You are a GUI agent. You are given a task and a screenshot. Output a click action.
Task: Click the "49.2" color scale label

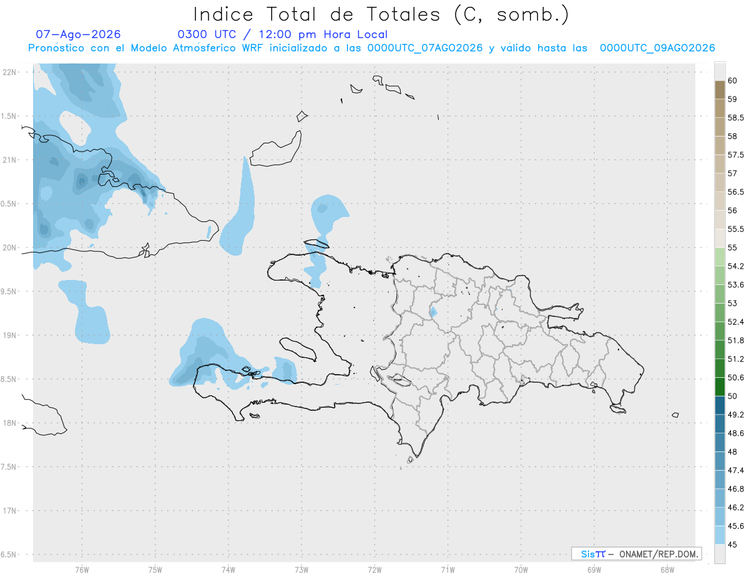pyautogui.click(x=736, y=415)
